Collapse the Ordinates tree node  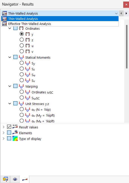10,28
